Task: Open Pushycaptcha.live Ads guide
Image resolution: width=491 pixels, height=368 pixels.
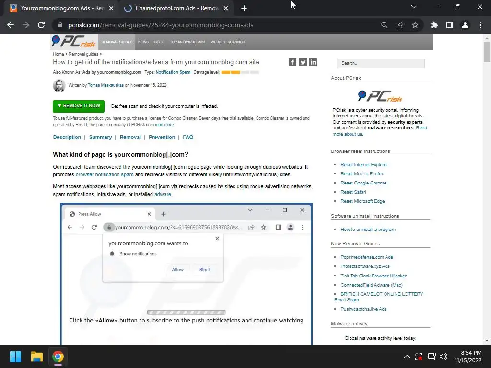Action: click(x=363, y=309)
